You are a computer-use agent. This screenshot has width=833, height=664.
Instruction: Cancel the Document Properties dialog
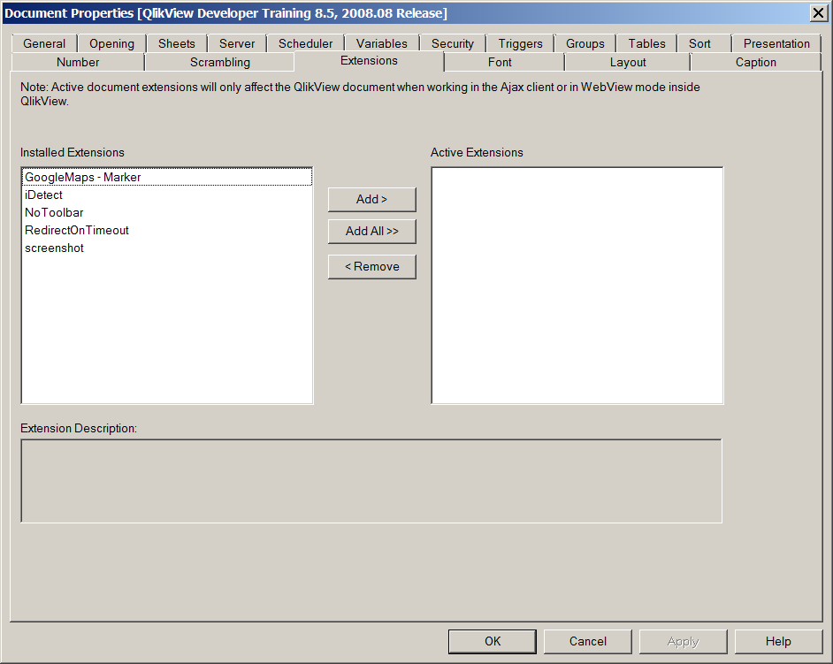pyautogui.click(x=587, y=642)
